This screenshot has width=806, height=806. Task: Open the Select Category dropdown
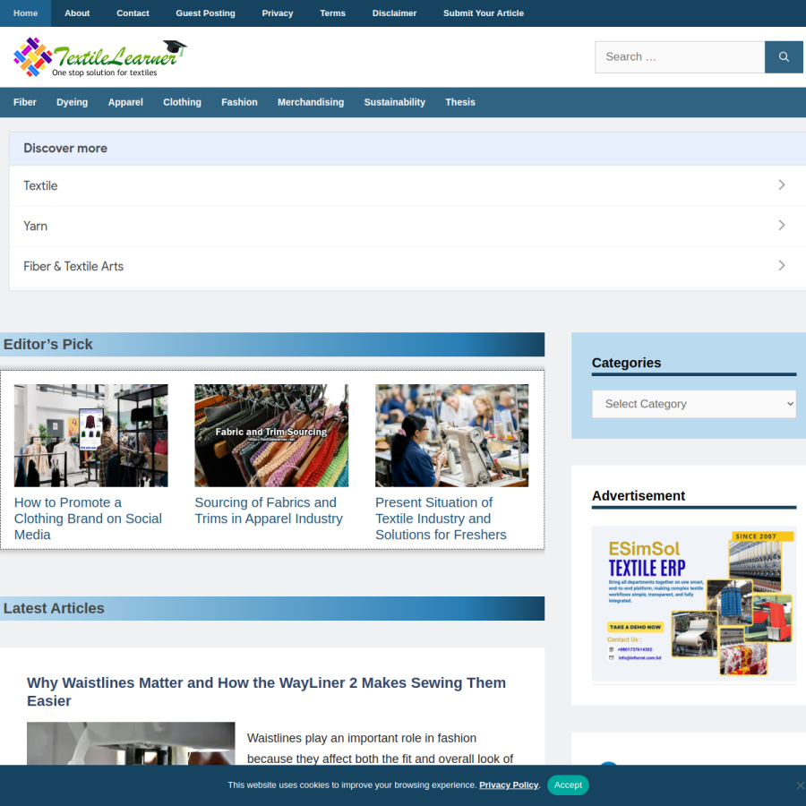[694, 404]
